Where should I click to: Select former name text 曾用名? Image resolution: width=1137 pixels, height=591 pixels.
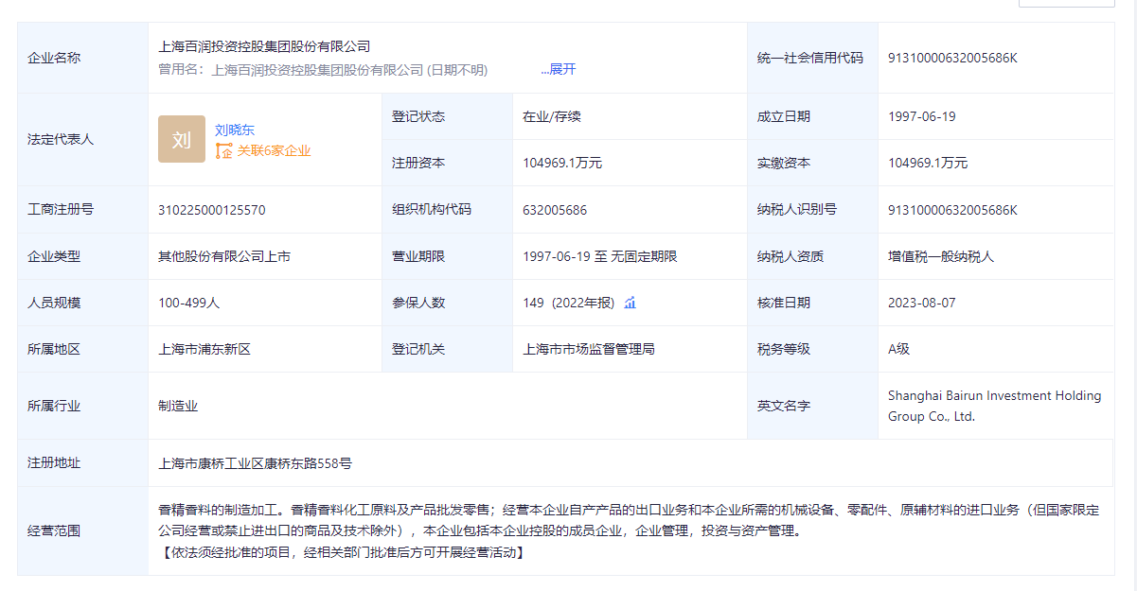(178, 69)
